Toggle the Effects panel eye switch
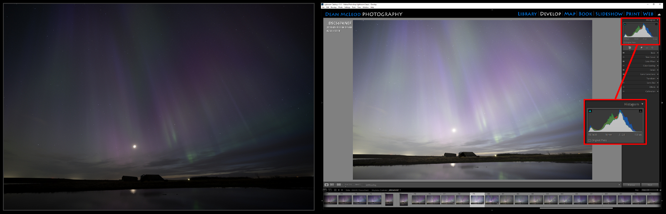This screenshot has width=666, height=214. coord(624,87)
